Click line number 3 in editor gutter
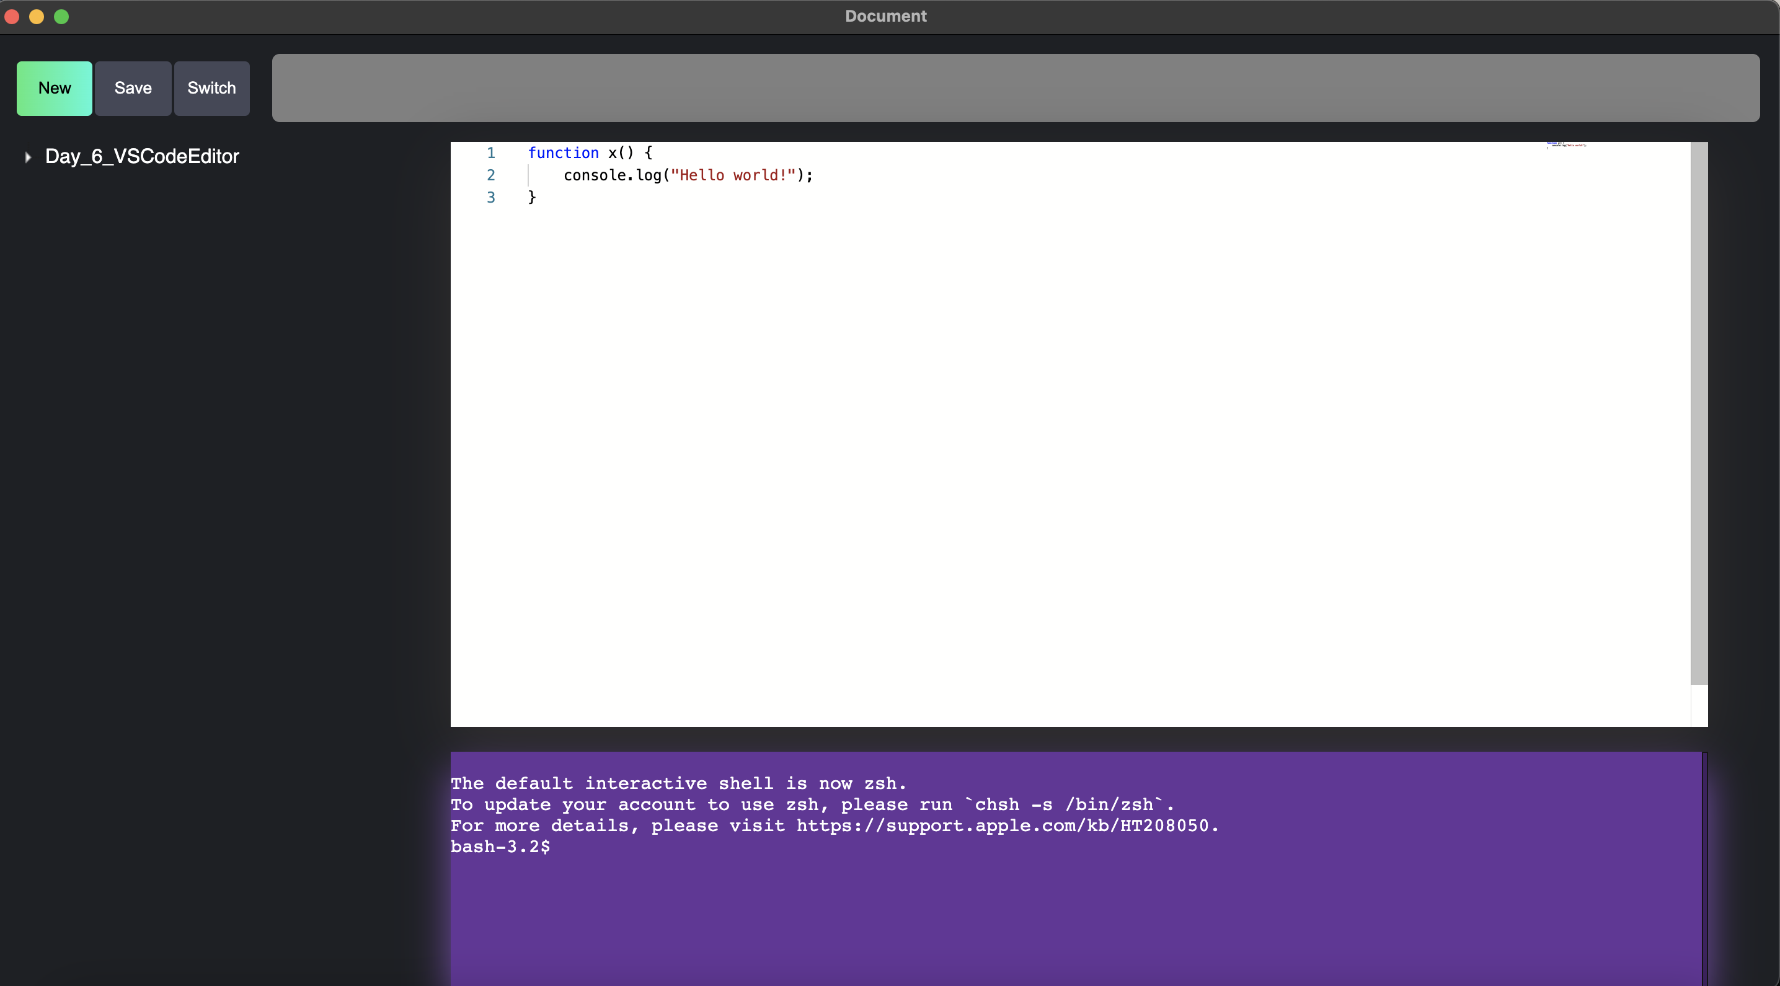Screen dimensions: 1780x986 click(490, 198)
